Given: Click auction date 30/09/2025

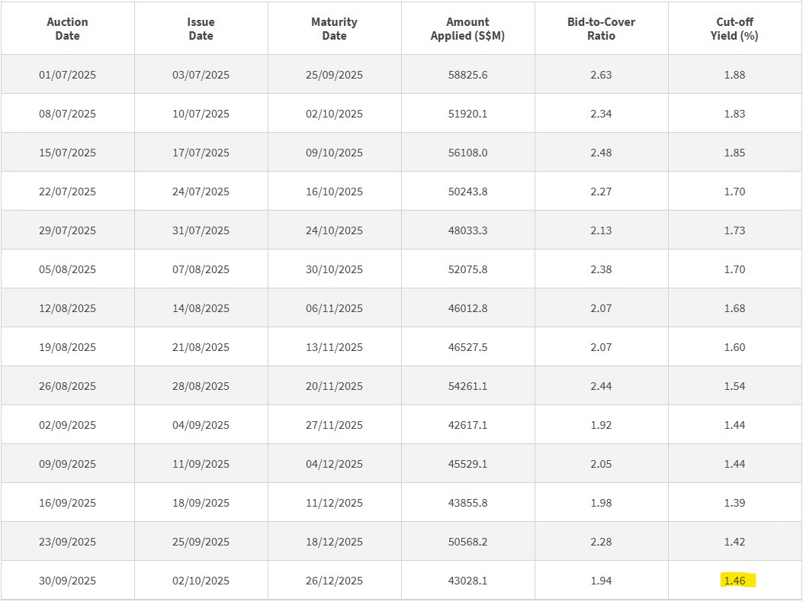Looking at the screenshot, I should (67, 581).
